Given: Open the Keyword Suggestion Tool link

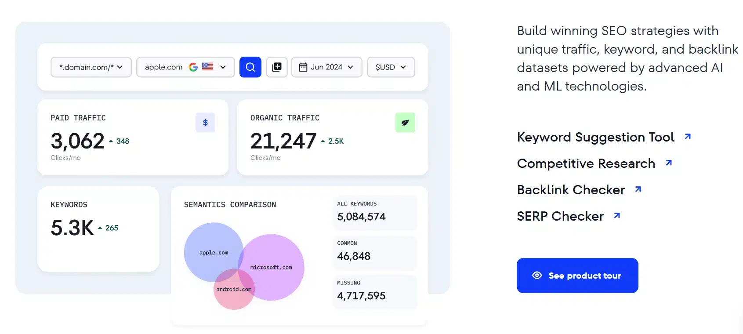Looking at the screenshot, I should coord(595,137).
